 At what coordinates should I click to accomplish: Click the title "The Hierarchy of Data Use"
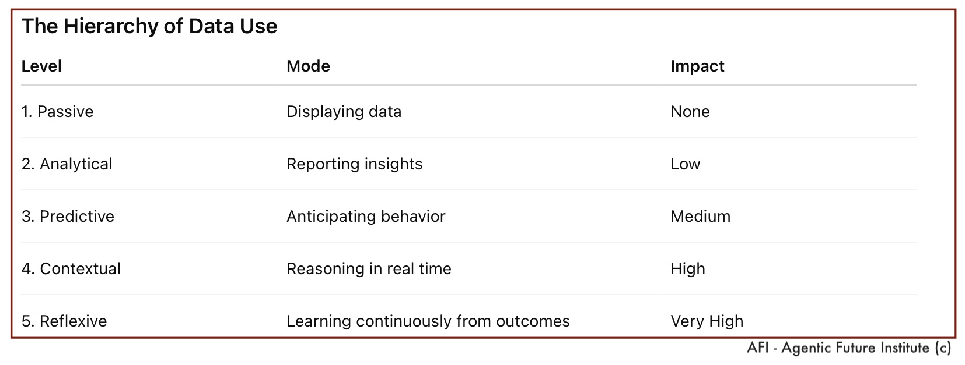[149, 27]
